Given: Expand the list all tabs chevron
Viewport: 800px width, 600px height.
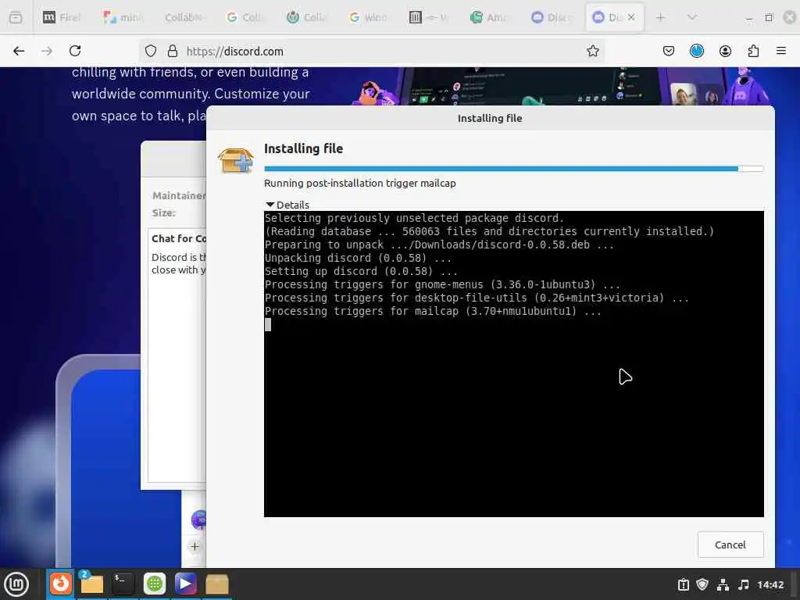Looking at the screenshot, I should (x=692, y=17).
